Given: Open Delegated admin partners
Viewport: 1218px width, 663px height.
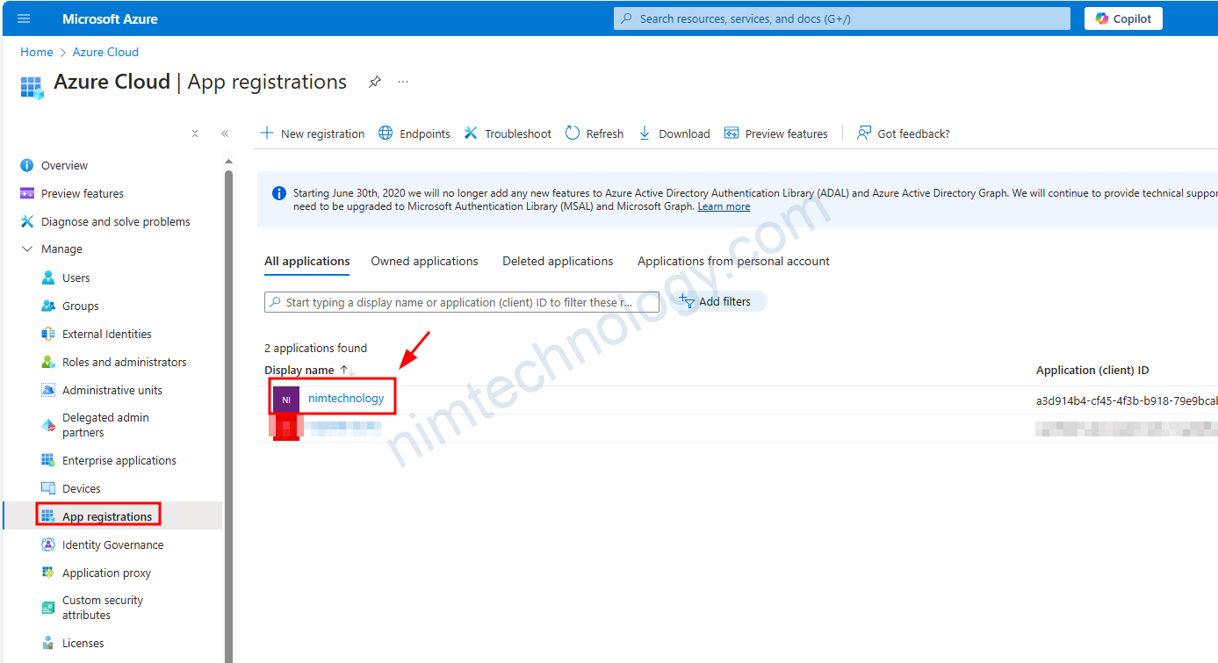Looking at the screenshot, I should tap(105, 425).
